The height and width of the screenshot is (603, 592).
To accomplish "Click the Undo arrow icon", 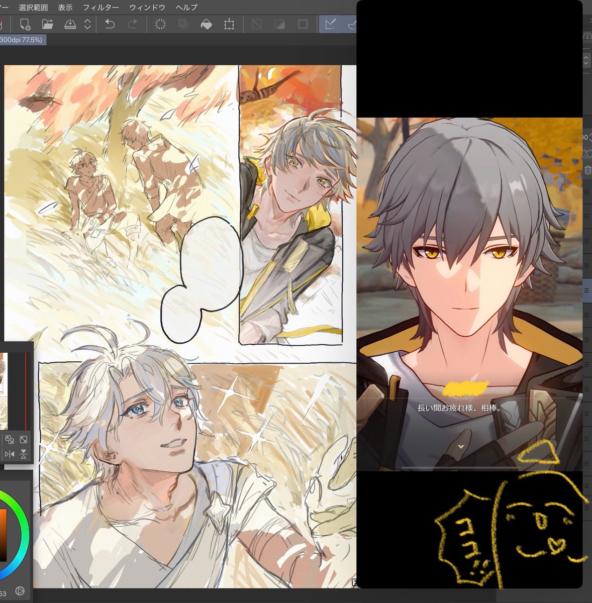I will (110, 24).
